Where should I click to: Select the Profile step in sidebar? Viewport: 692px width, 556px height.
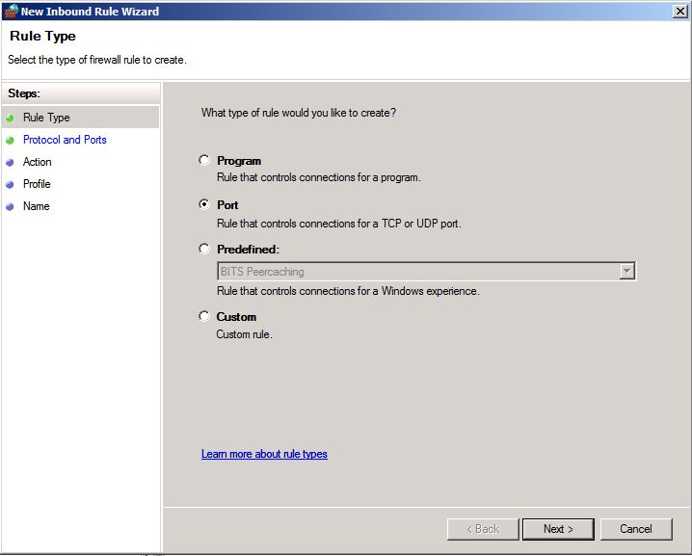[37, 184]
